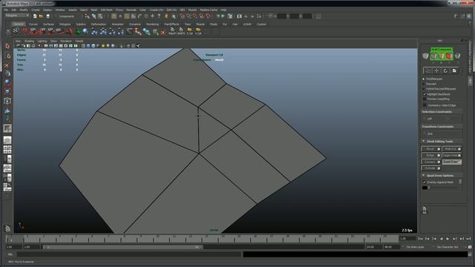Open the Polygons menu set dropdown
The width and height of the screenshot is (475, 267).
pos(17,16)
